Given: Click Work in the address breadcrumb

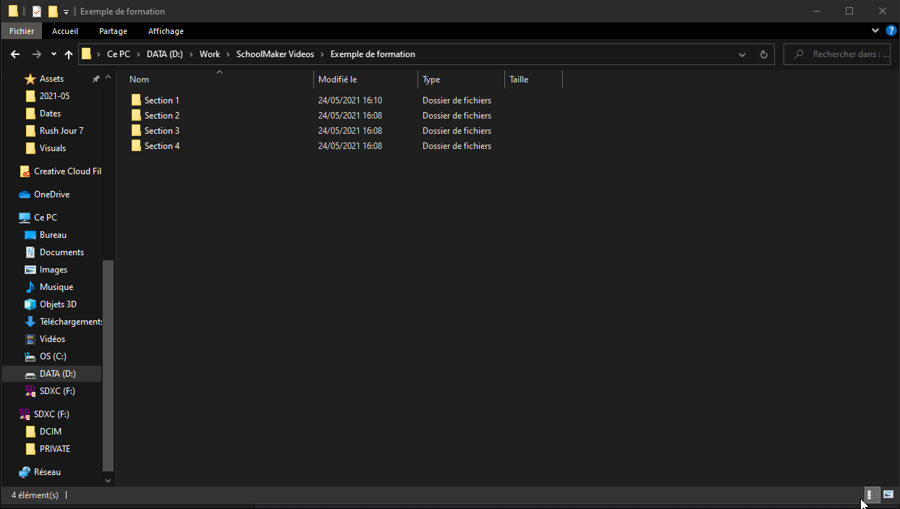Looking at the screenshot, I should pyautogui.click(x=210, y=54).
